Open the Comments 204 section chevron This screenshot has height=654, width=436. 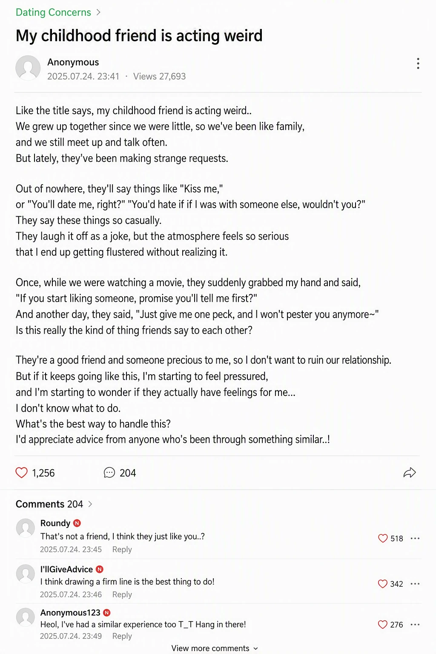(x=90, y=504)
